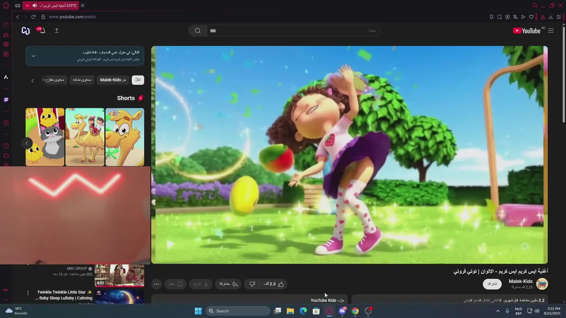Image resolution: width=566 pixels, height=318 pixels.
Task: Open the Windows Start menu
Action: point(198,311)
